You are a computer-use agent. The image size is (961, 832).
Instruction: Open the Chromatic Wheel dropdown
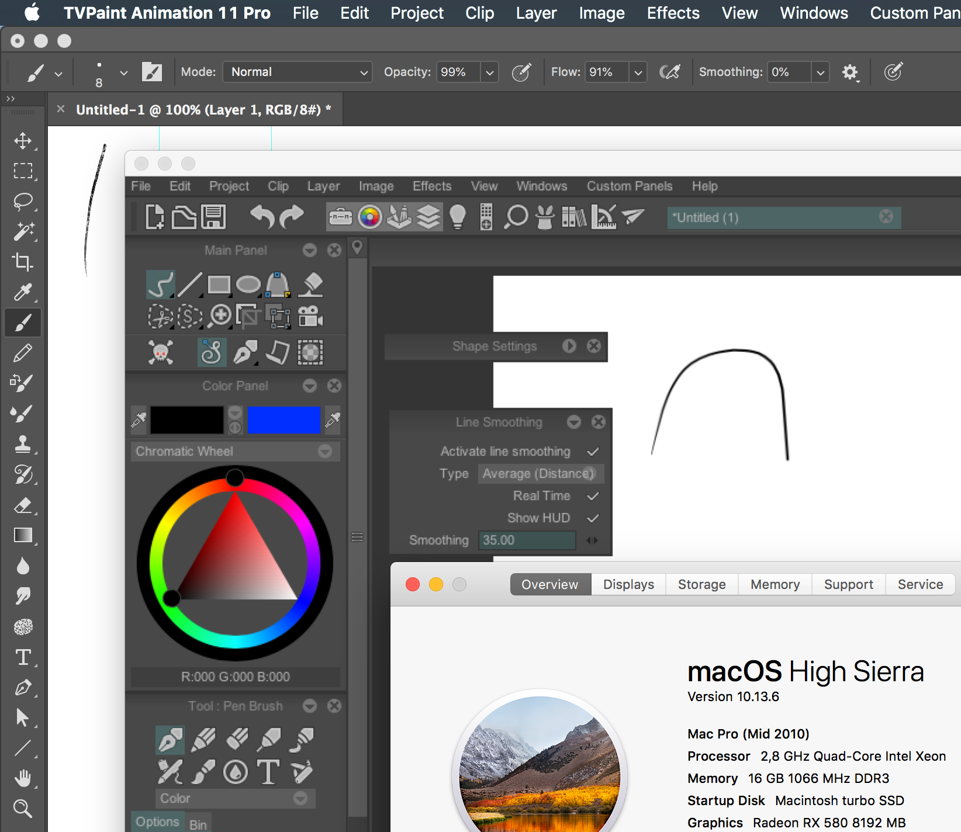[x=236, y=451]
